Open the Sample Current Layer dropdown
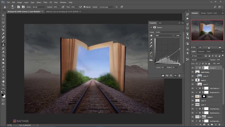 pyautogui.click(x=106, y=7)
